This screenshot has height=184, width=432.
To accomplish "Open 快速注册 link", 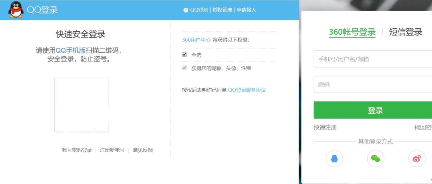I will (325, 127).
